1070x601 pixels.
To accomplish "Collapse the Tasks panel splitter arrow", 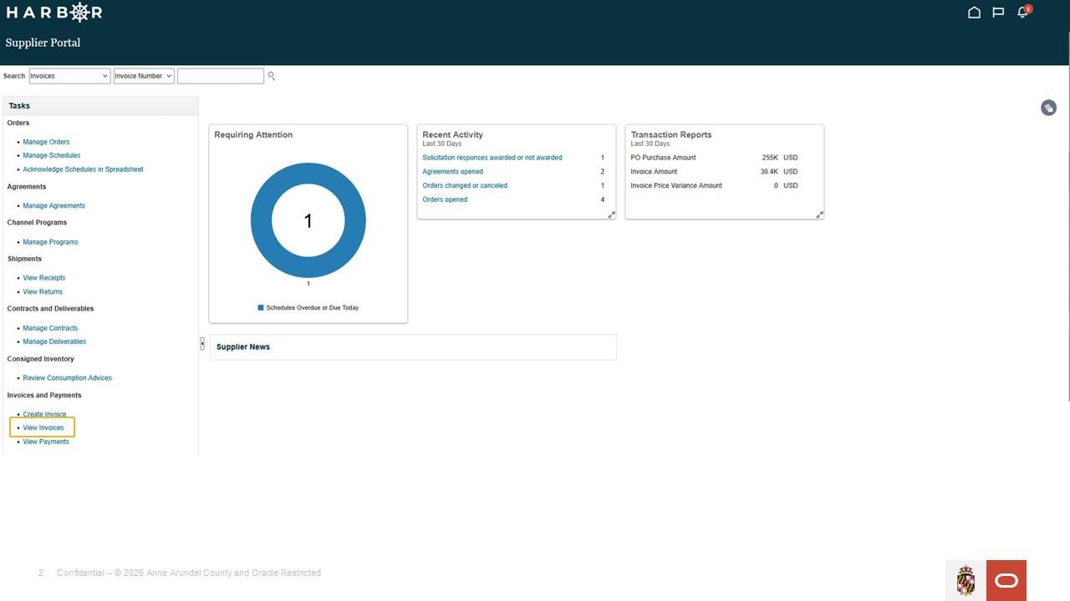I will coord(202,344).
